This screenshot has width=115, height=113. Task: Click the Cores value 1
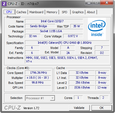(x=78, y=98)
